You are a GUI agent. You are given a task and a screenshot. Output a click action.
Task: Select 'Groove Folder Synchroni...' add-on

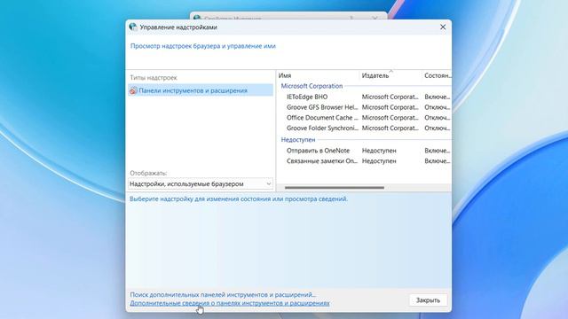click(x=322, y=128)
